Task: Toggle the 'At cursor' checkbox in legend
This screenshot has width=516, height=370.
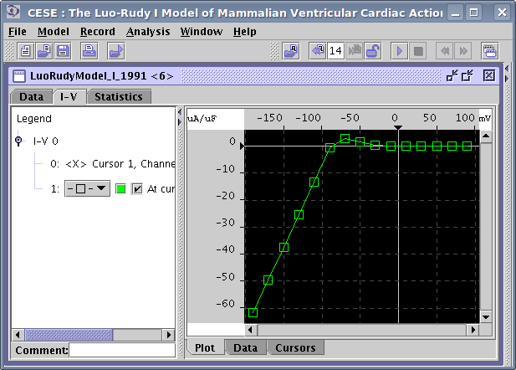Action: 137,189
